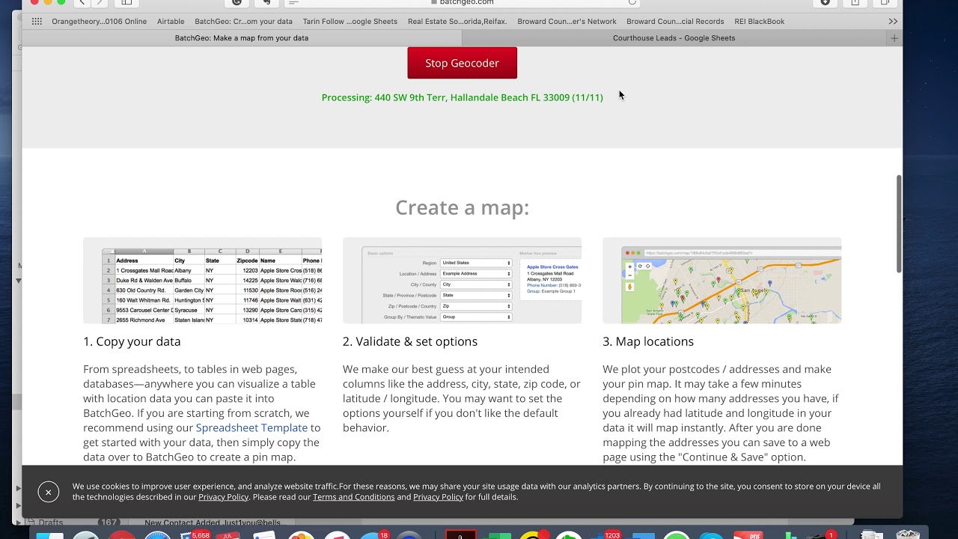The height and width of the screenshot is (539, 958).
Task: Open the BatchGeo bookmark in the bookmarks bar
Action: pyautogui.click(x=243, y=22)
